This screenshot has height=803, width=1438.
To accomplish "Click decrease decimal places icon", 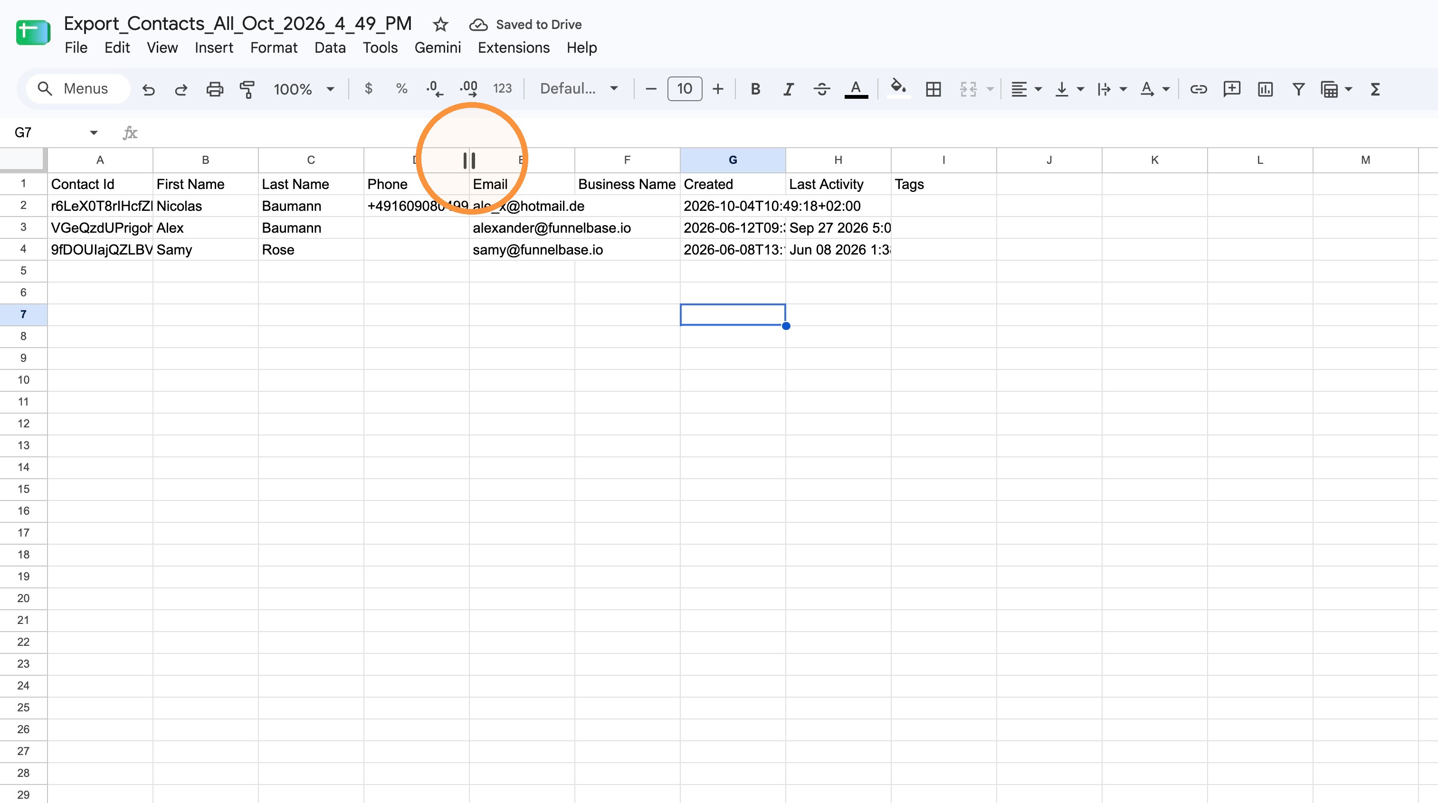I will (434, 89).
